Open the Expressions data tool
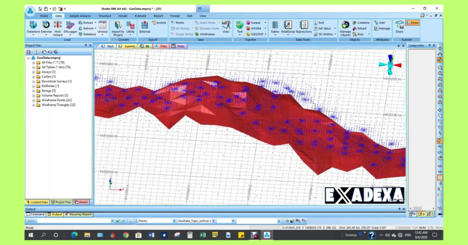 [x=303, y=27]
